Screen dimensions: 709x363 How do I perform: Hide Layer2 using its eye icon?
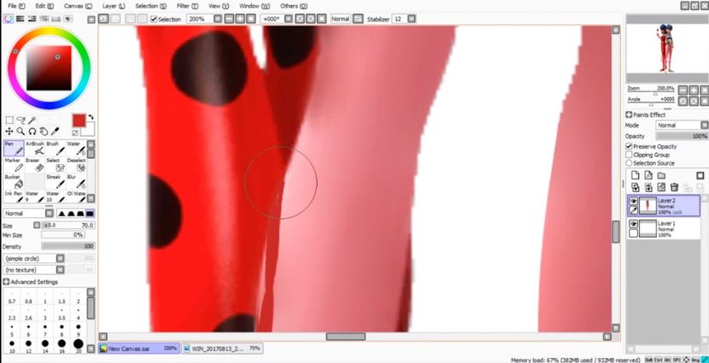[x=634, y=202]
